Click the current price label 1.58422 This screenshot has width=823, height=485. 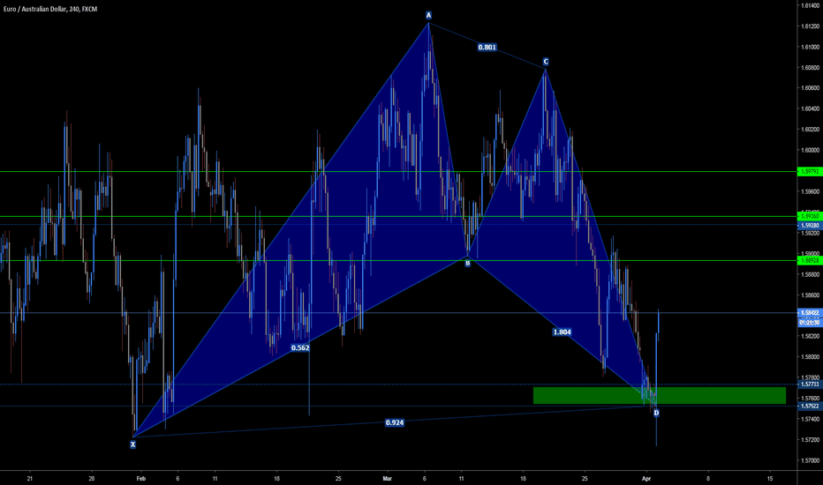pos(810,312)
